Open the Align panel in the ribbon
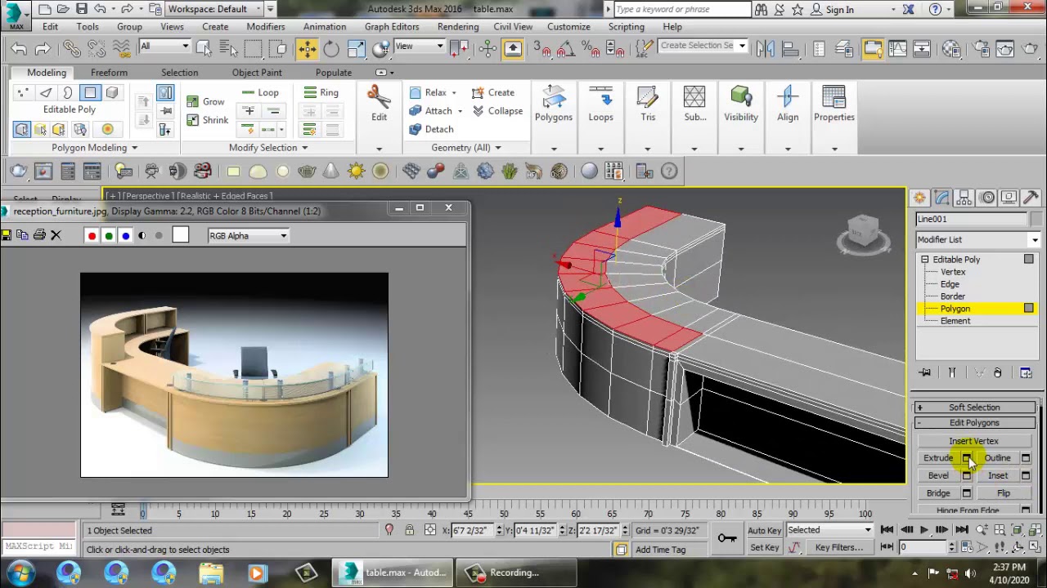 [788, 105]
